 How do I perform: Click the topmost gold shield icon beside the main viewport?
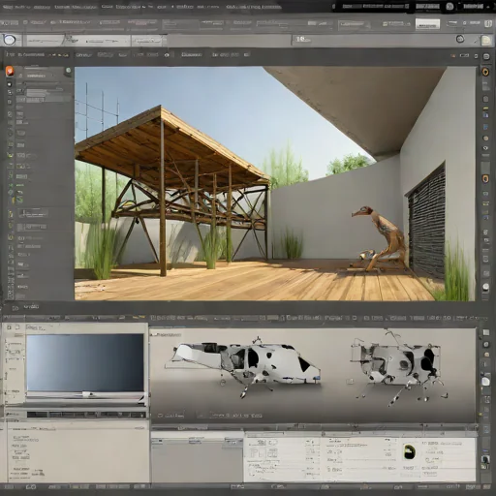pos(485,72)
